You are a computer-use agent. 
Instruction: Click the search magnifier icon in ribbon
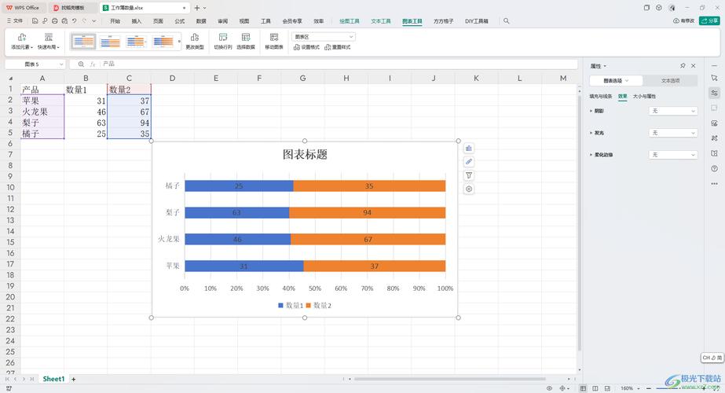(507, 21)
